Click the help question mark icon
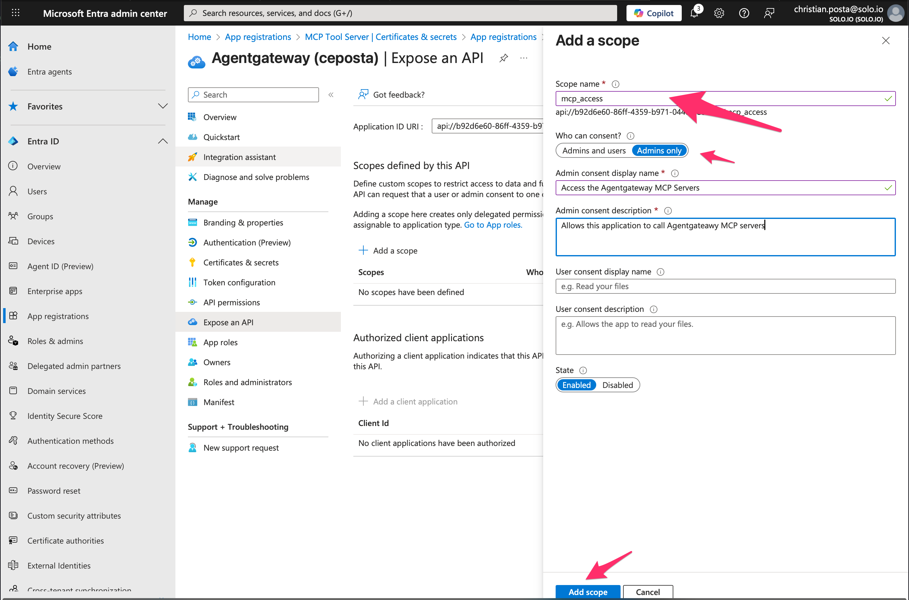This screenshot has width=909, height=600. [744, 13]
